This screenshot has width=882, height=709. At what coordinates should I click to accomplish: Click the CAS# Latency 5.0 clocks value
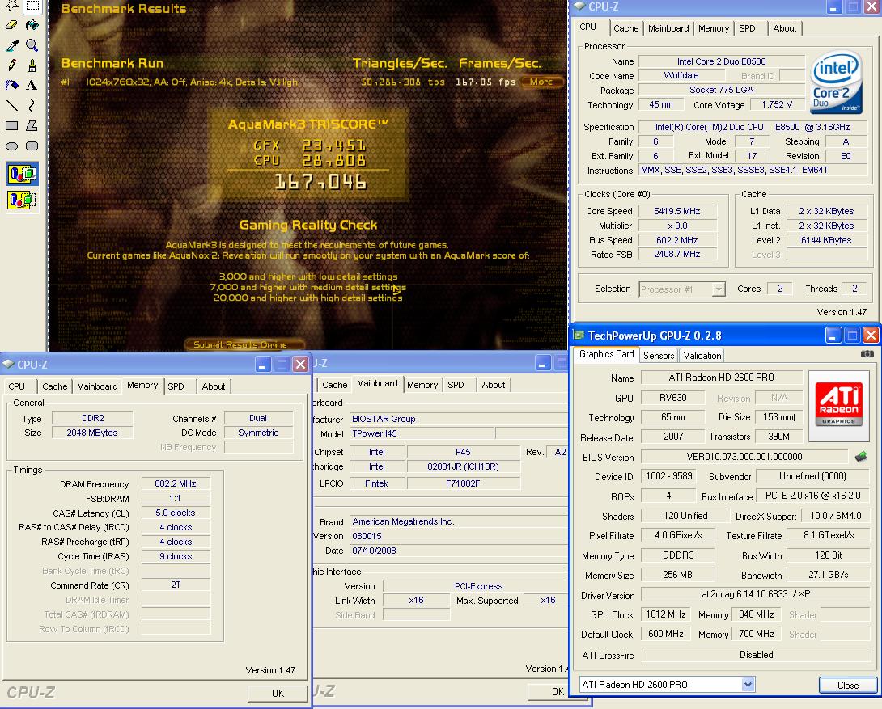176,513
